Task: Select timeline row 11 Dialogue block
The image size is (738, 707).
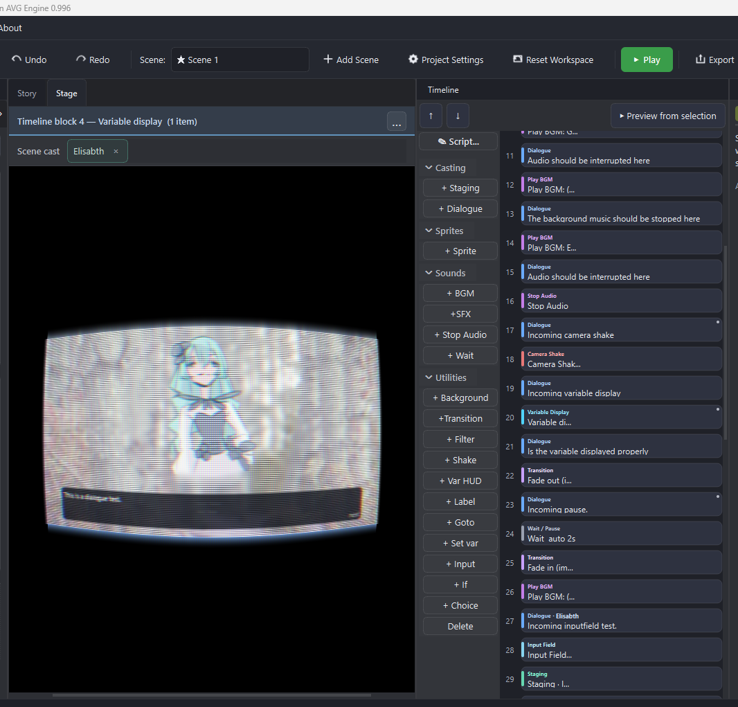Action: tap(621, 155)
